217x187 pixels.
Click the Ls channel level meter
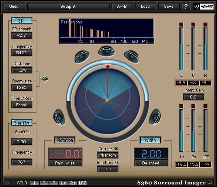click(181, 131)
